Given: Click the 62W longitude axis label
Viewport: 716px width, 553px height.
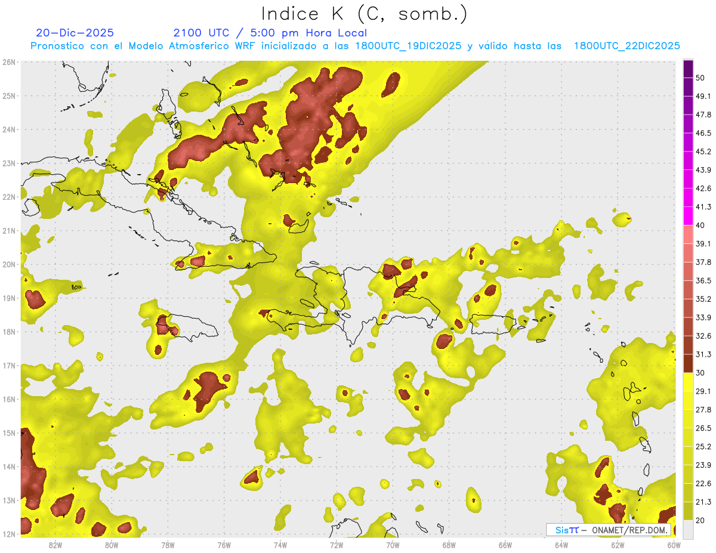Looking at the screenshot, I should coord(618,545).
